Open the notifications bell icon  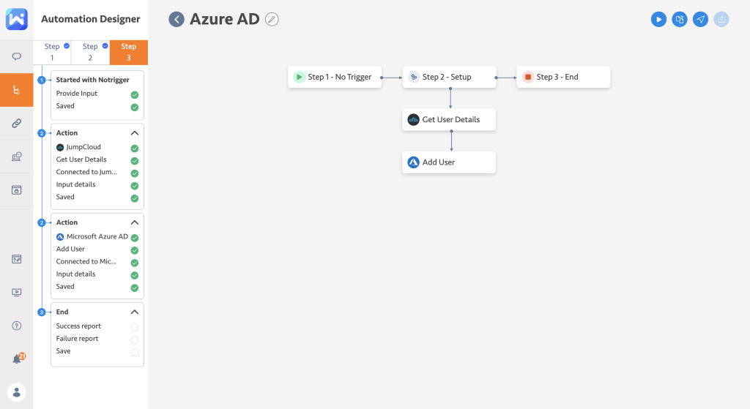(17, 359)
